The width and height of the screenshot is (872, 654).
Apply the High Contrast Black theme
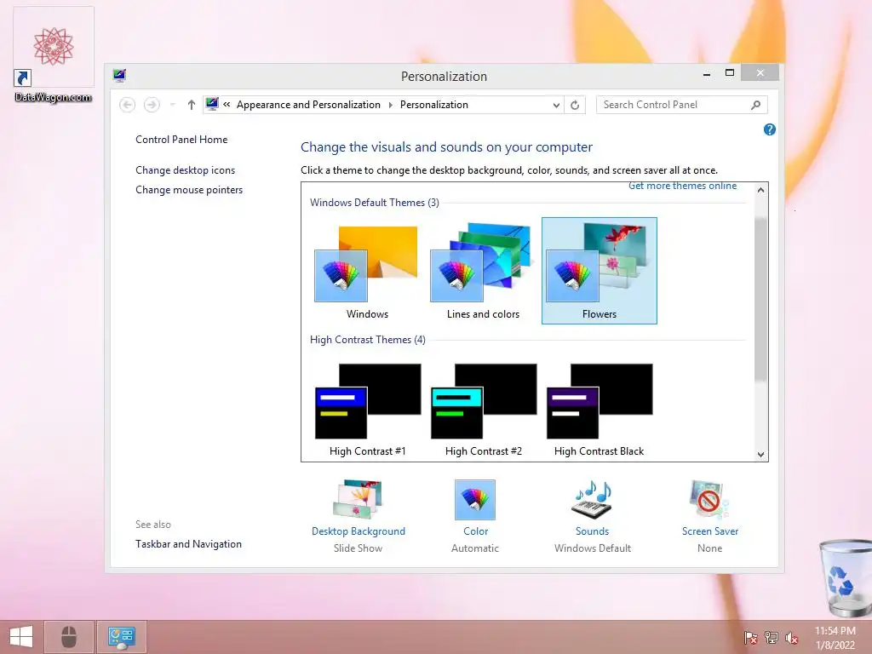(599, 410)
